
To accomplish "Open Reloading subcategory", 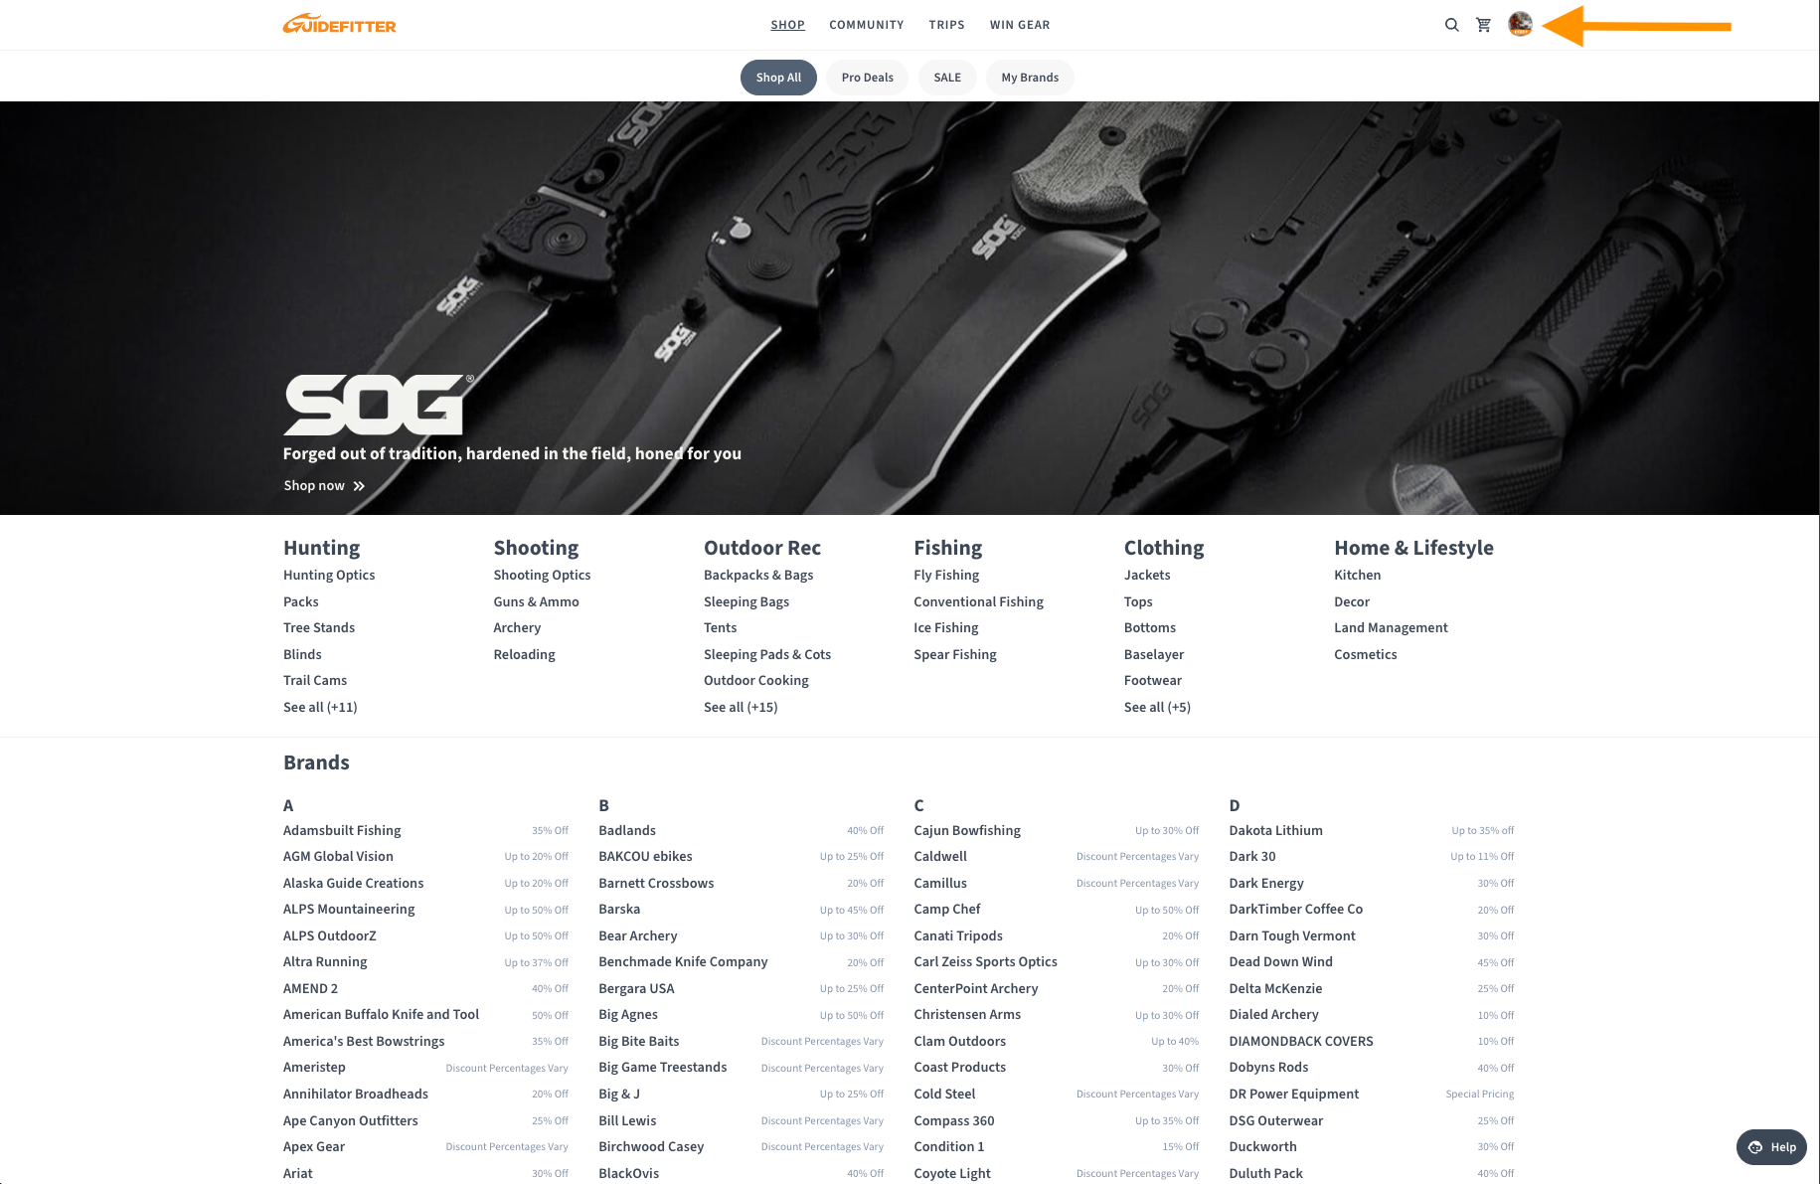I will 524,655.
